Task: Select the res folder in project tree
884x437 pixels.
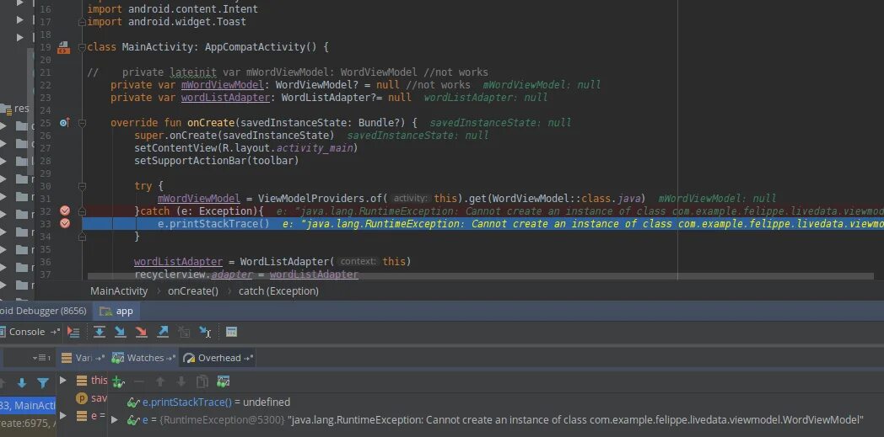Action: [x=14, y=109]
